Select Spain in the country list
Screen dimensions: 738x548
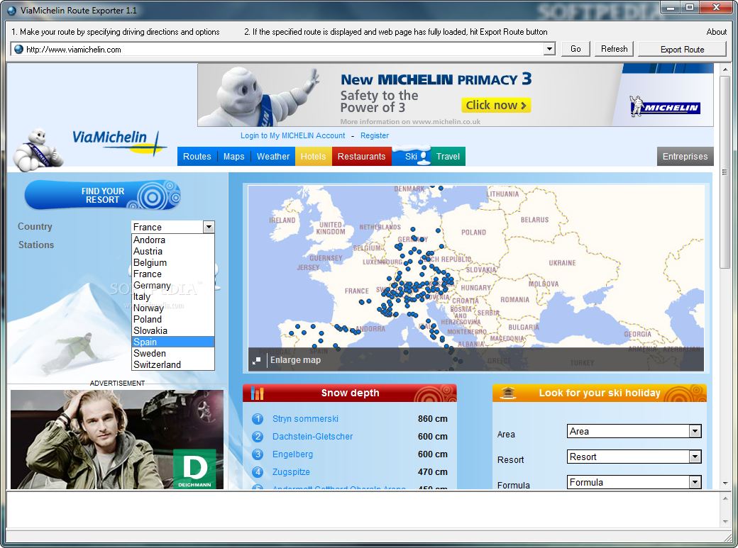172,342
